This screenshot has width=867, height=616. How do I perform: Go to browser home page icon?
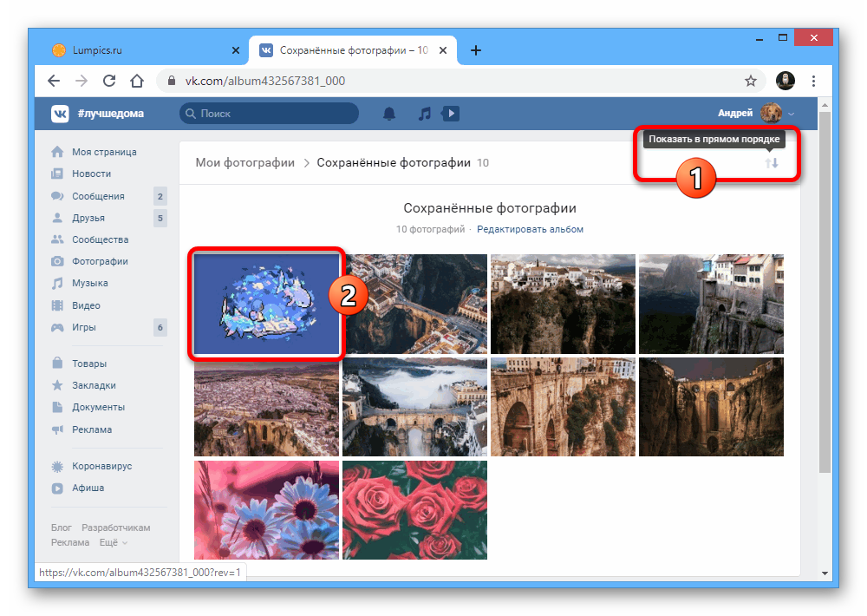137,81
